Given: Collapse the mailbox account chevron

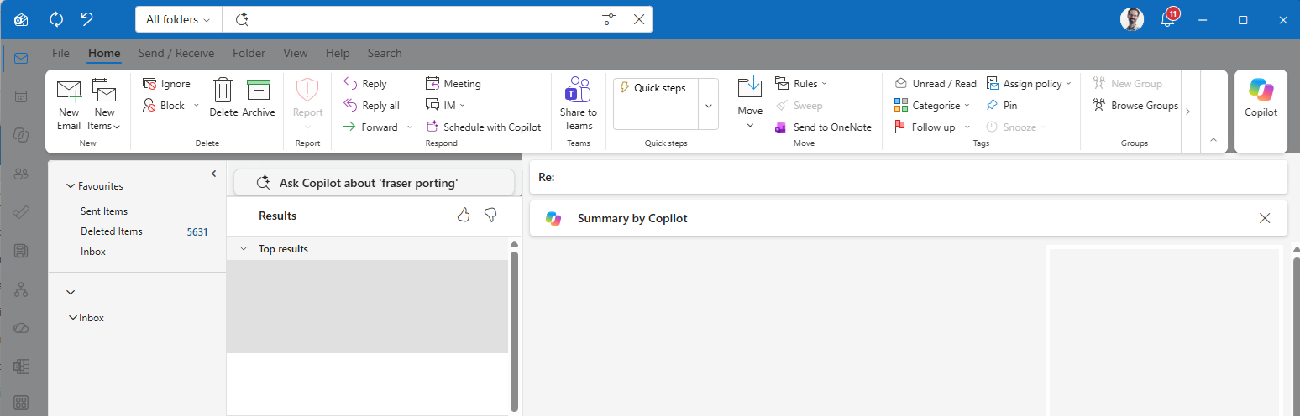Looking at the screenshot, I should coord(71,292).
